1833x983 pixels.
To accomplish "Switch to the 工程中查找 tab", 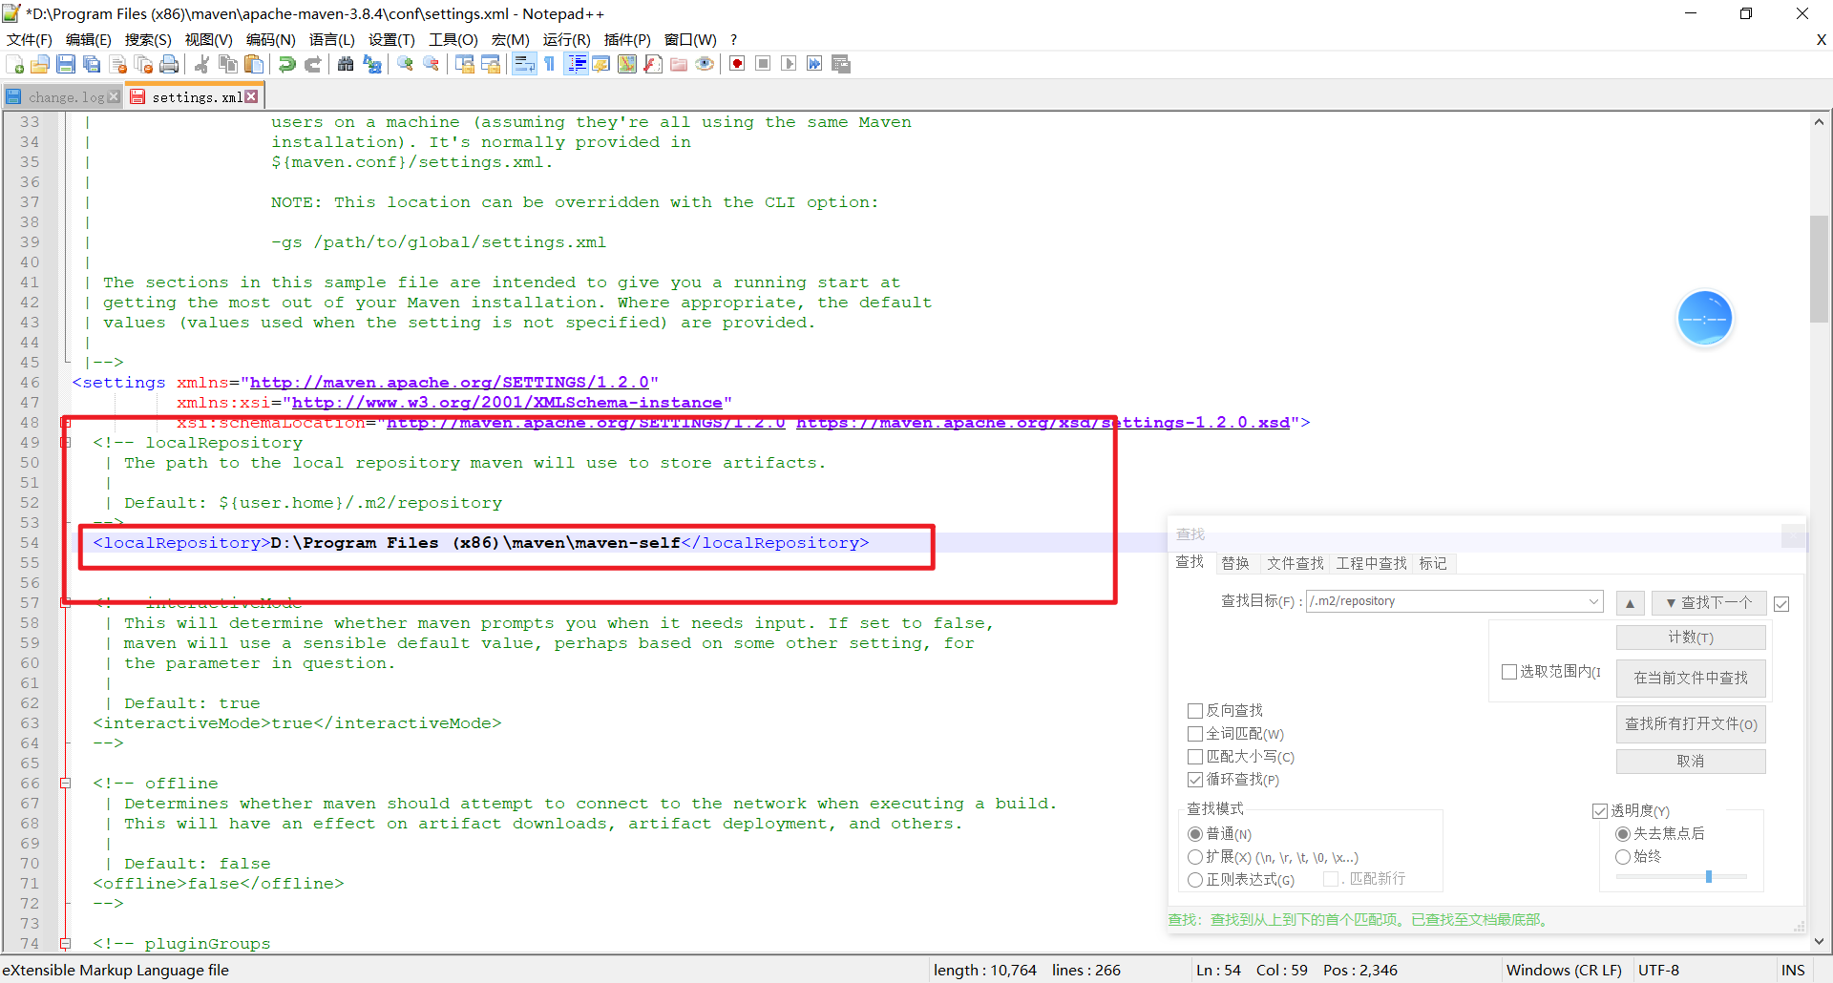I will (1372, 563).
